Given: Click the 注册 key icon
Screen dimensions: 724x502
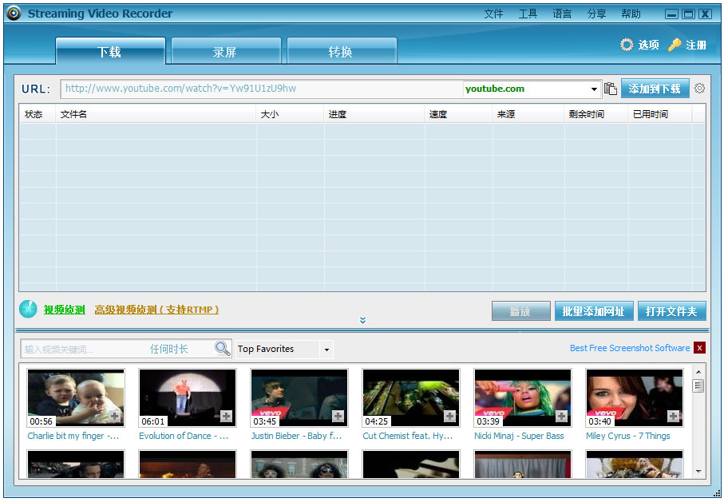Looking at the screenshot, I should tap(675, 45).
